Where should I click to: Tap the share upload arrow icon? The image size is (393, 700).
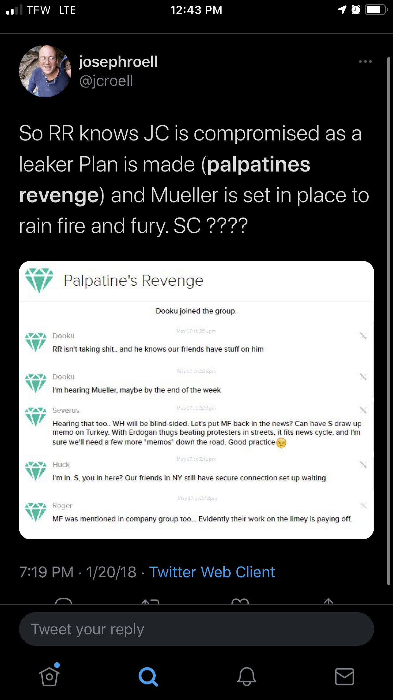tap(328, 601)
